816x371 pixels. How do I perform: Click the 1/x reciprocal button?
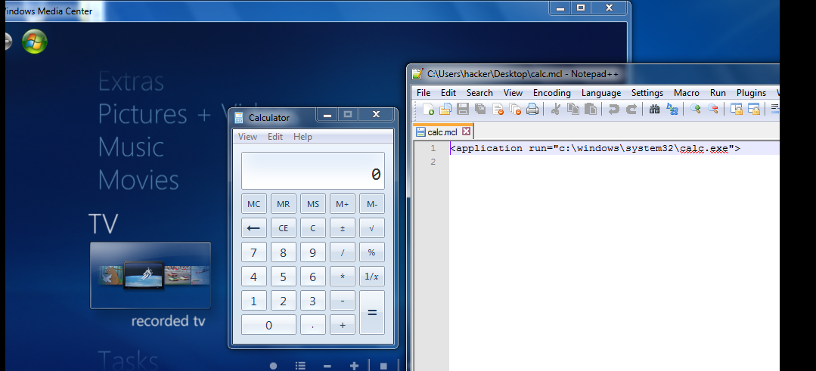[x=372, y=277]
